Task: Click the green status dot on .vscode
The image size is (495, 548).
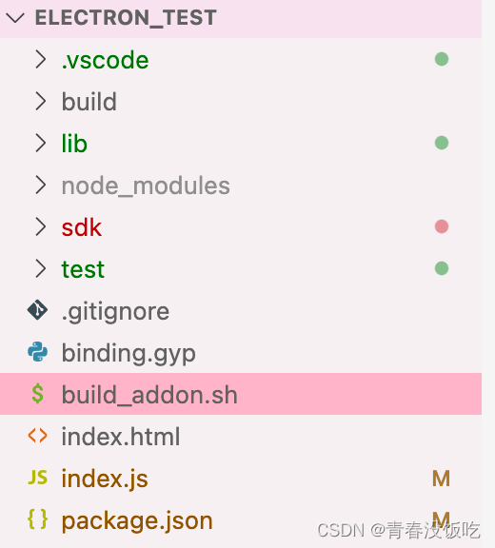Action: coord(442,59)
